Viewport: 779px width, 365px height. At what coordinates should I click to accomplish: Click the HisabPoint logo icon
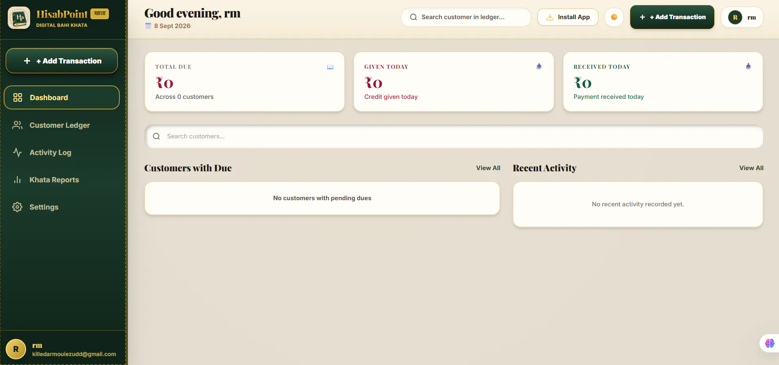19,17
